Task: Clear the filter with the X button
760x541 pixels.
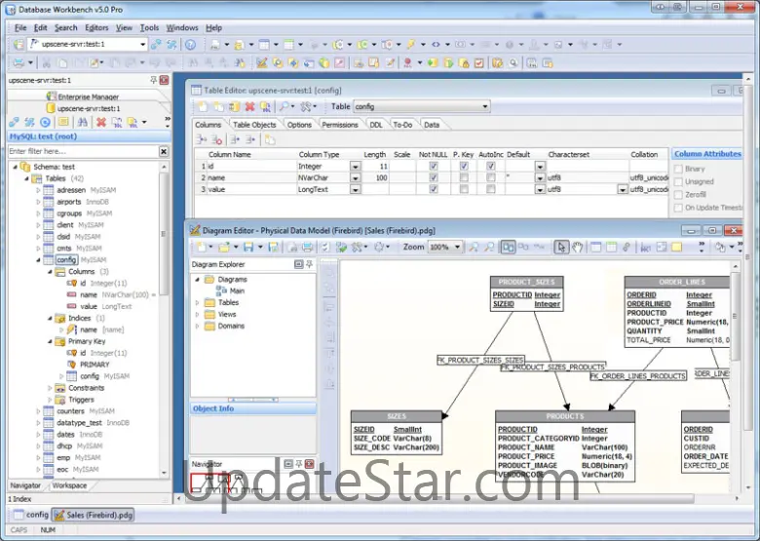Action: tap(164, 152)
